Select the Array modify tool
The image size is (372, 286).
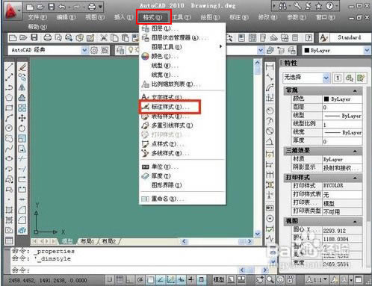pos(22,108)
